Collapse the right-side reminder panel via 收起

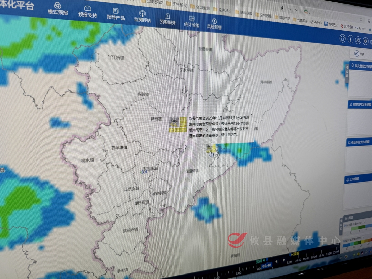(347, 73)
